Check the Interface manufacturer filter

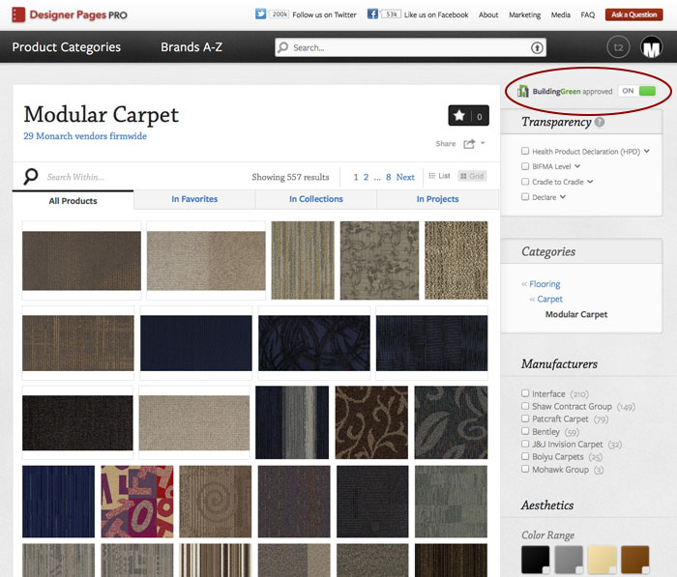(x=525, y=393)
